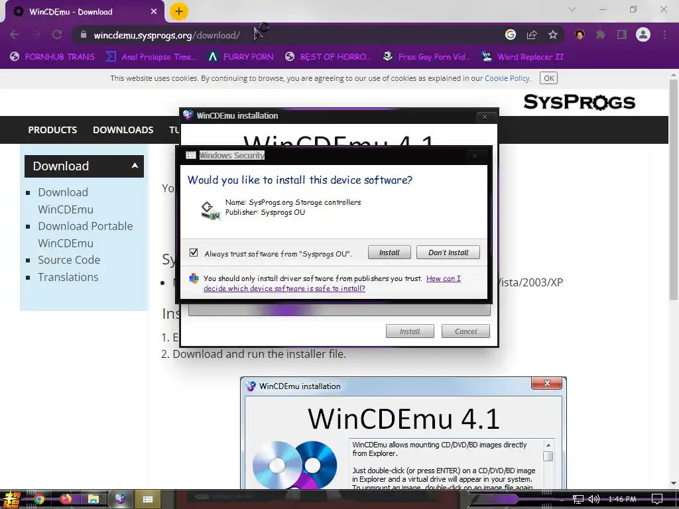
Task: Click volume icon in system tray
Action: [593, 499]
